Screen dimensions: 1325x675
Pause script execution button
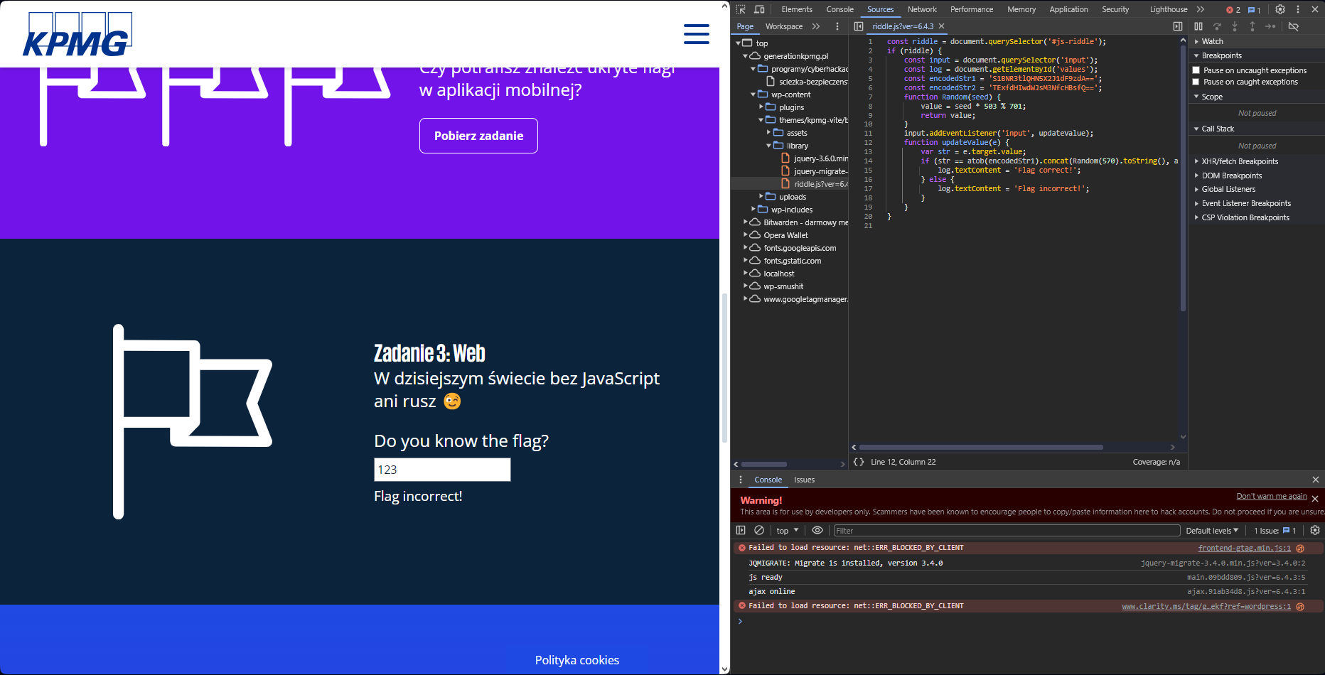[x=1198, y=26]
